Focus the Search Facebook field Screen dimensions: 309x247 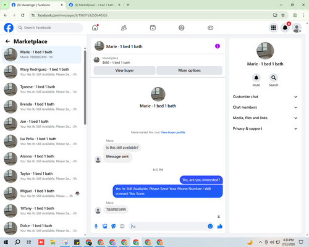pos(49,28)
